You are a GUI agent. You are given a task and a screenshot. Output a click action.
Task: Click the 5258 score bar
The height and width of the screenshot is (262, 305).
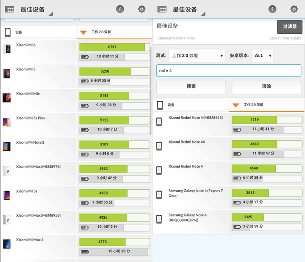[114, 71]
